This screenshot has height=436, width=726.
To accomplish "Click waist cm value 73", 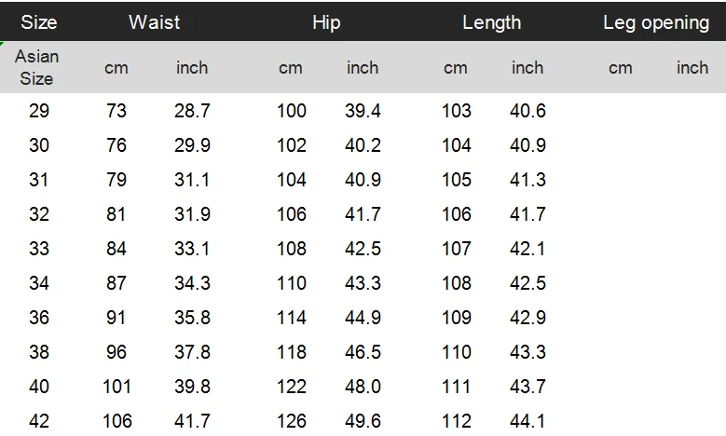I will click(116, 111).
